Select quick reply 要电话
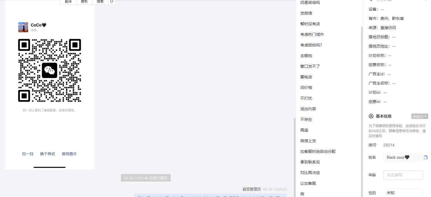This screenshot has width=431, height=197. (x=306, y=77)
